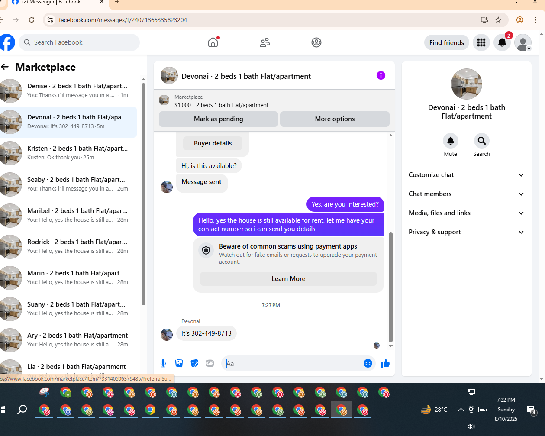The height and width of the screenshot is (436, 545).
Task: Open the notifications bell icon
Action: pyautogui.click(x=502, y=42)
